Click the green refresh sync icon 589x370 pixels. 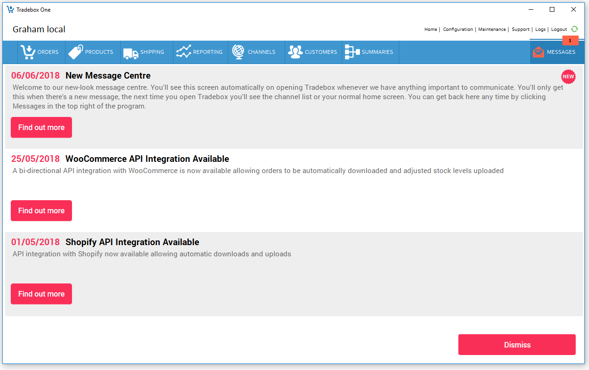[575, 29]
